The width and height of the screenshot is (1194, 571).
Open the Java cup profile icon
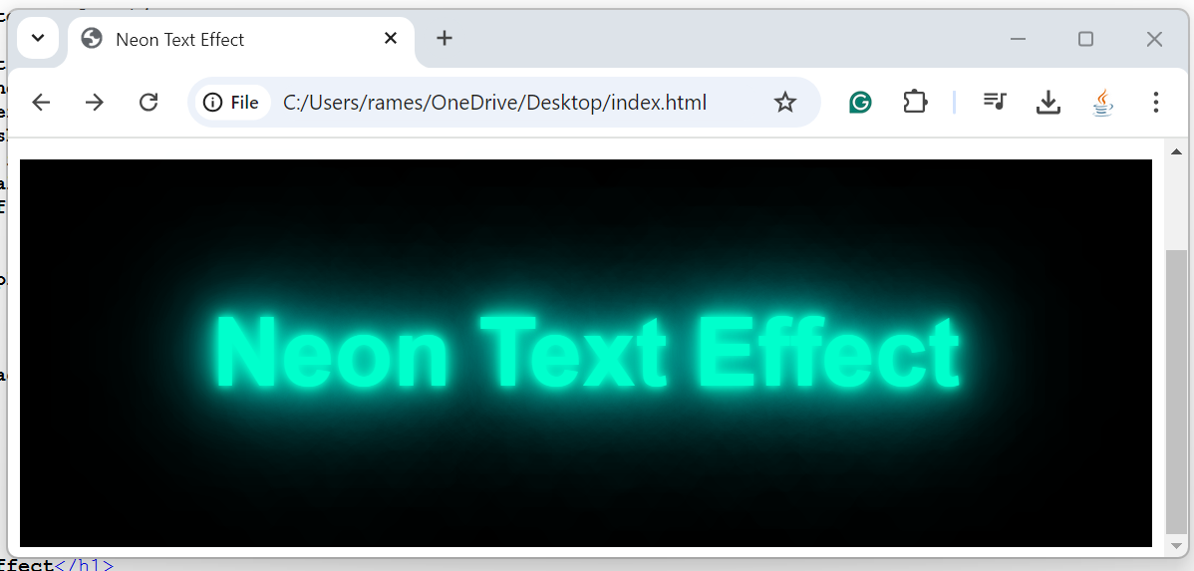pos(1102,102)
